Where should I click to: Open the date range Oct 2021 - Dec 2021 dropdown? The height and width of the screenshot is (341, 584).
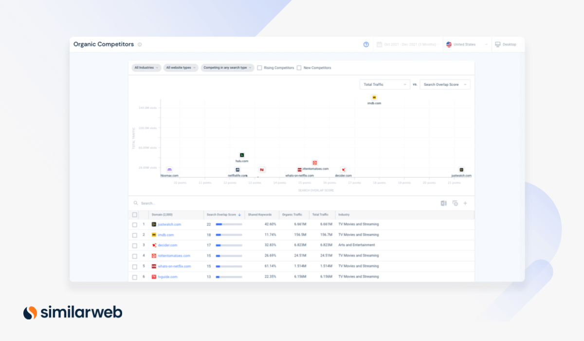click(x=408, y=44)
